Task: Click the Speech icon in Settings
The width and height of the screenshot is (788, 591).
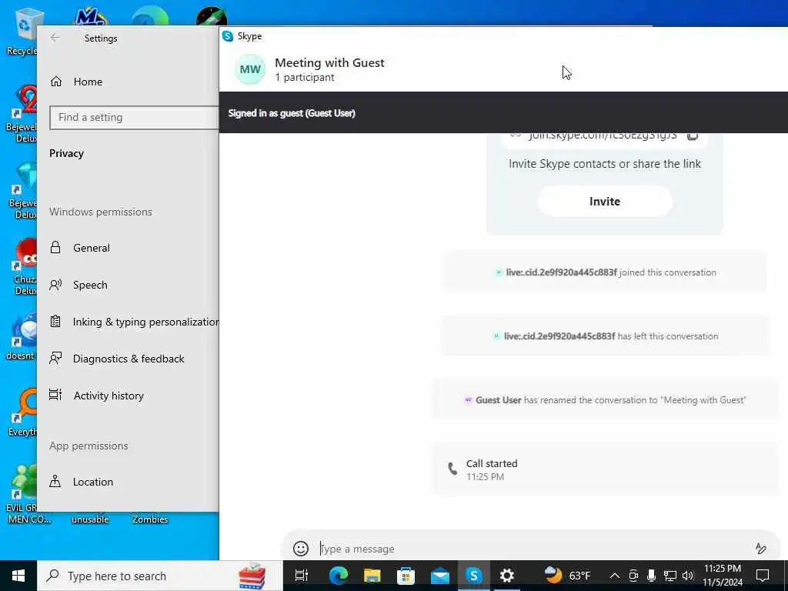Action: (55, 285)
